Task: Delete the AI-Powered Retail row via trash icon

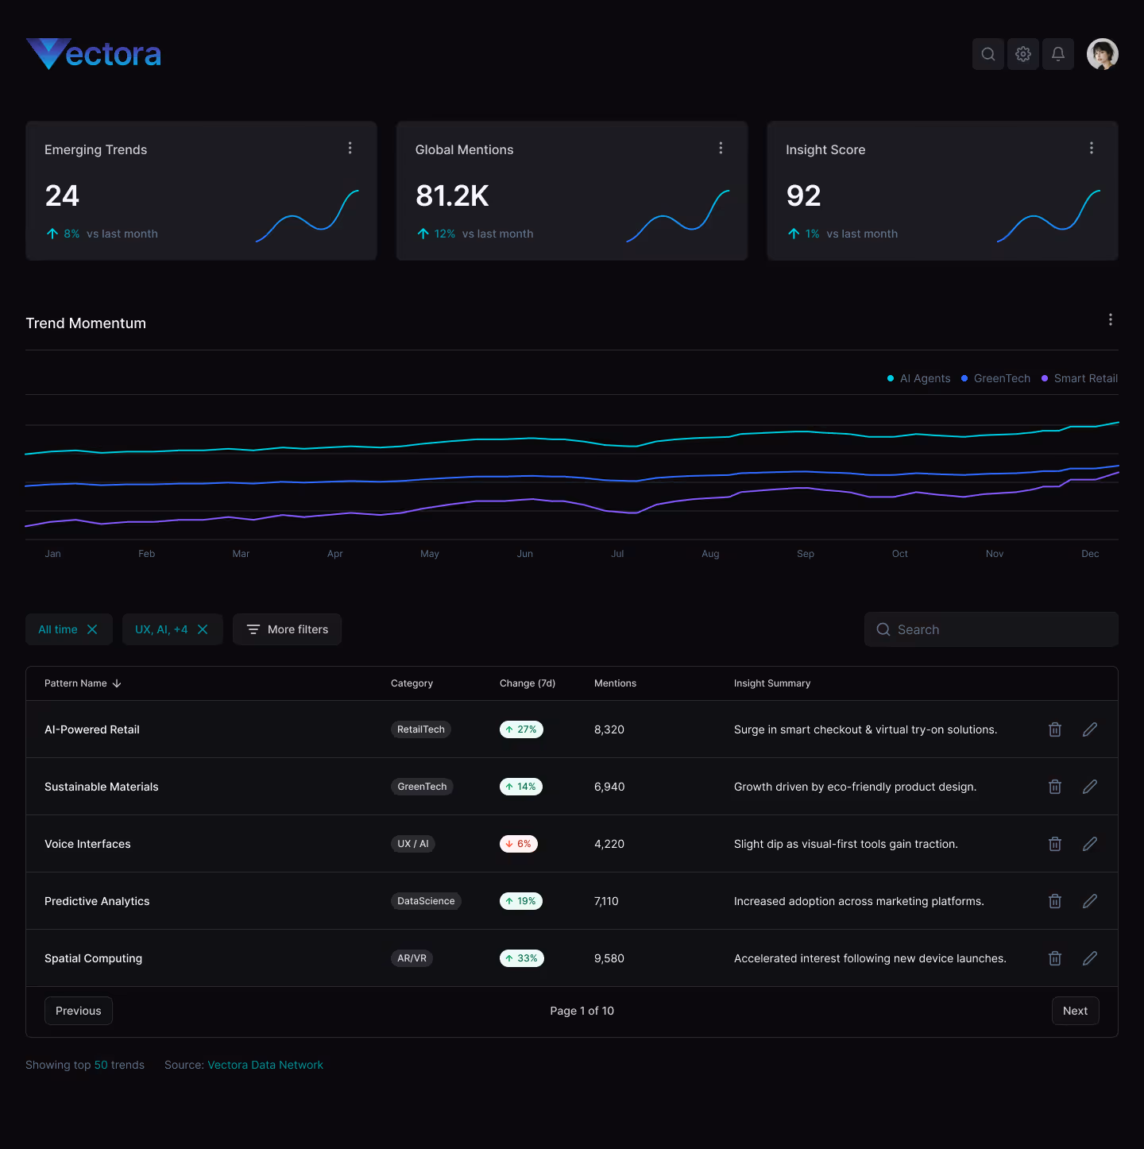Action: [x=1054, y=729]
